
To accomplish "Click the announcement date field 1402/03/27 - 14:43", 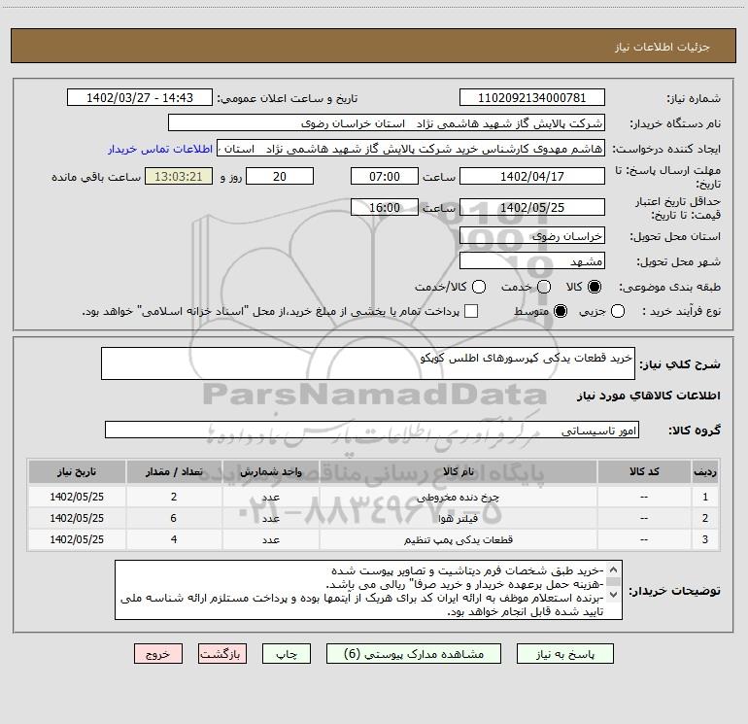I will 140,97.
